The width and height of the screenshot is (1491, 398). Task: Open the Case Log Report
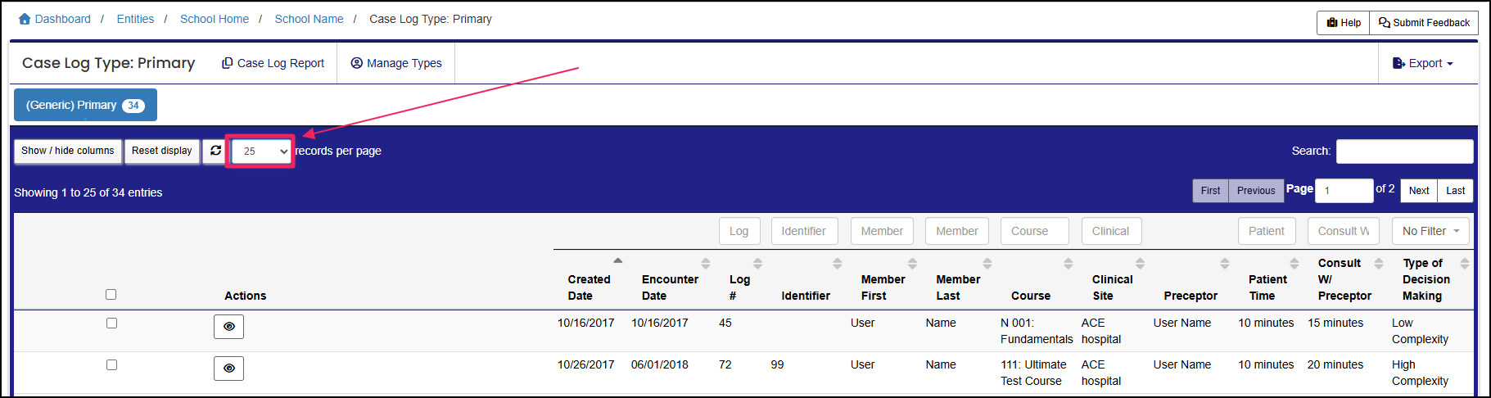click(x=273, y=63)
